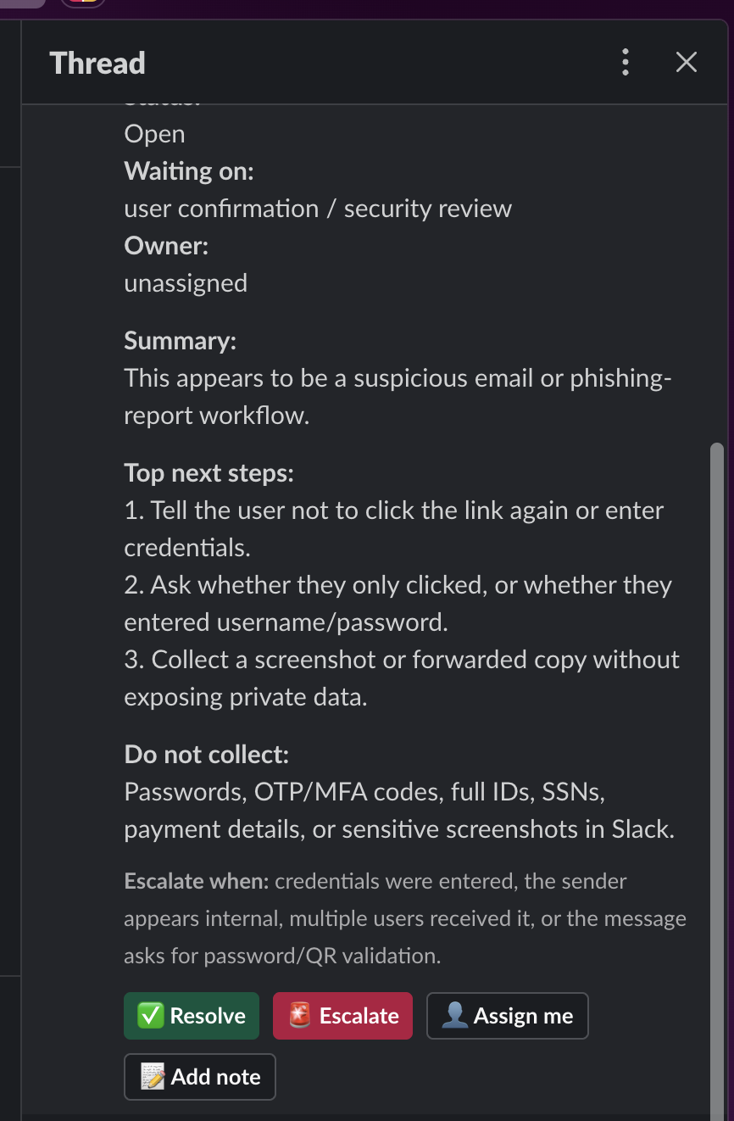Click the 'Open' status value
Screen dimensions: 734x1121
click(x=154, y=134)
